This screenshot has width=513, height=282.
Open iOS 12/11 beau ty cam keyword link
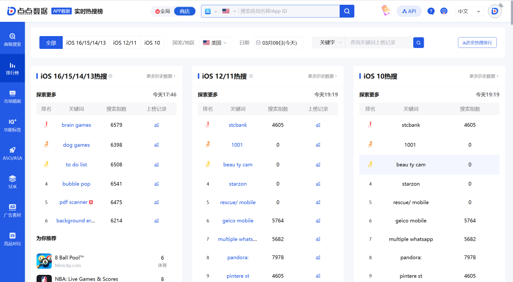click(x=238, y=165)
